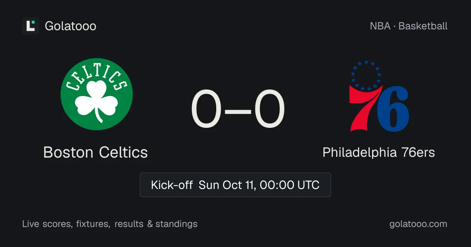Click the Basketball sport label
The width and height of the screenshot is (471, 247).
tap(423, 26)
